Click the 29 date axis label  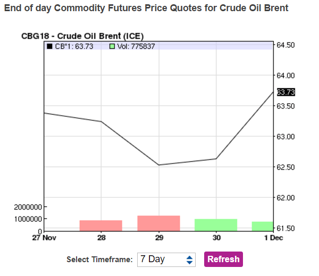pos(158,238)
